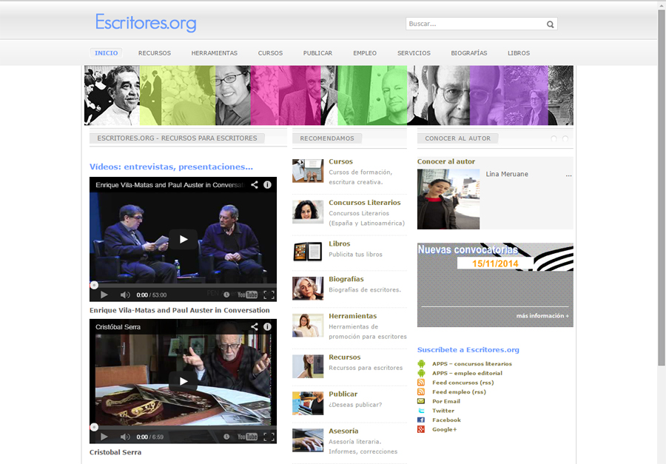The height and width of the screenshot is (464, 666).
Task: Select the first carousel dot in Conocer al autor
Action: click(554, 138)
